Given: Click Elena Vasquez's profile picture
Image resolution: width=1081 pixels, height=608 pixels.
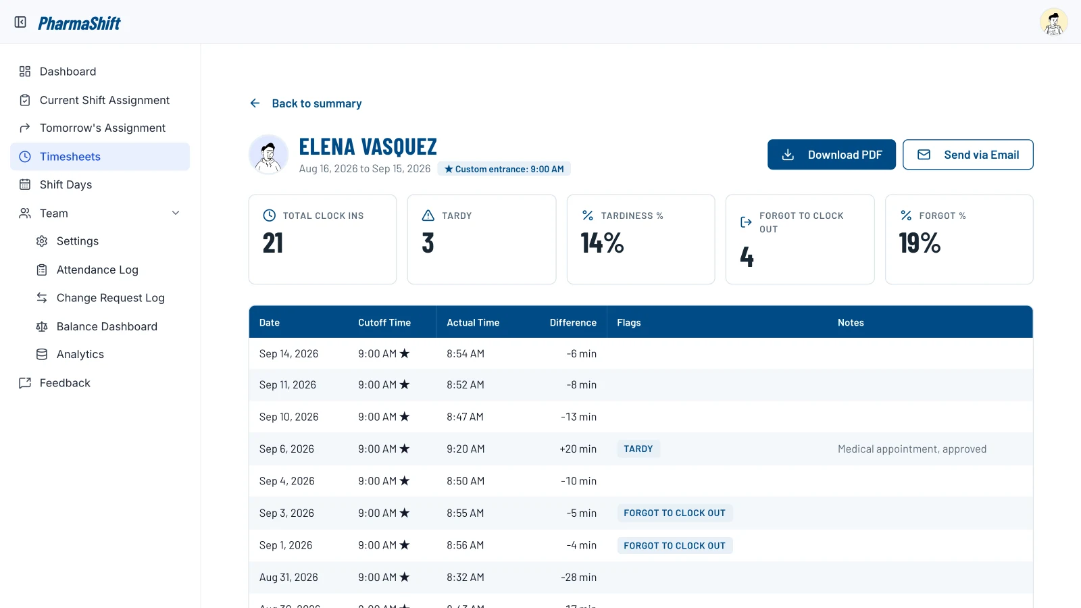Looking at the screenshot, I should (x=269, y=154).
